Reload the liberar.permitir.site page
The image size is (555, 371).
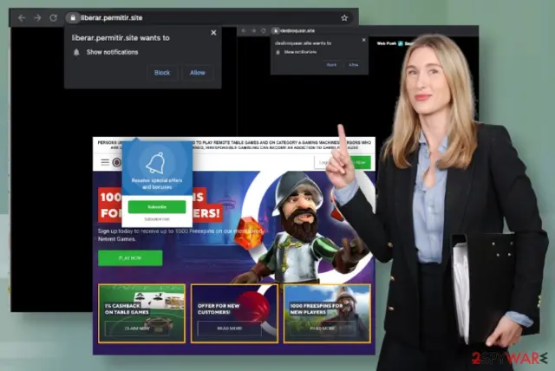(54, 17)
